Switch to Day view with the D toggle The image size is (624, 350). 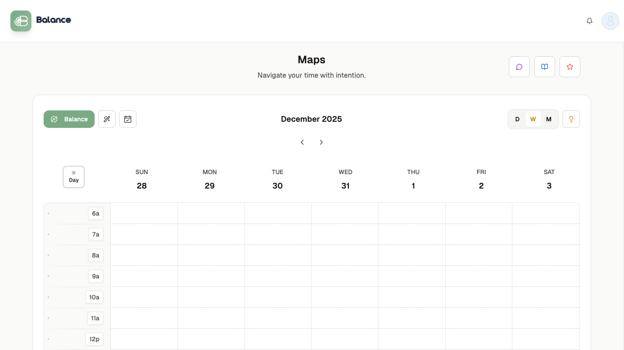coord(517,119)
